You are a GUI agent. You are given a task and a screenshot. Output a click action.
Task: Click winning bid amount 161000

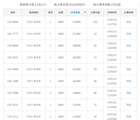77,81
